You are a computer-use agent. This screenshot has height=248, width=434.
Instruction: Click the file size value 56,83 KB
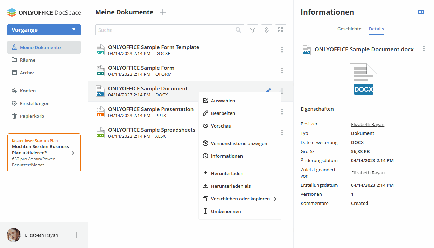pyautogui.click(x=360, y=152)
